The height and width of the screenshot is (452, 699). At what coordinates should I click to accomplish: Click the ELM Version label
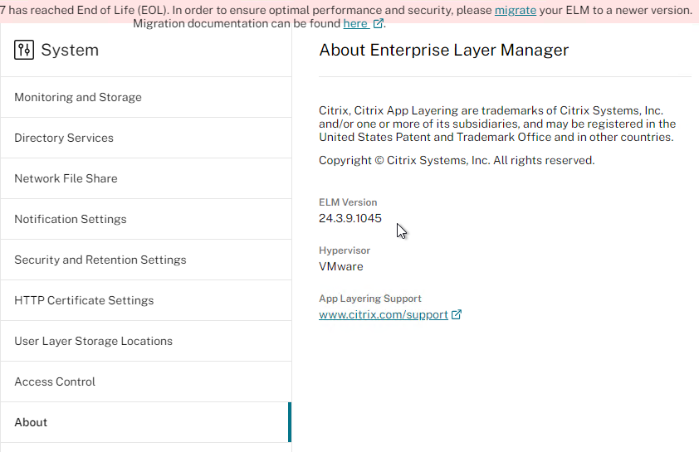coord(348,202)
